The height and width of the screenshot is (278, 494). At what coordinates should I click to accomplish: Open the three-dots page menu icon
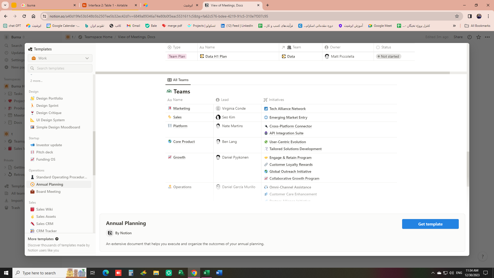click(x=487, y=37)
